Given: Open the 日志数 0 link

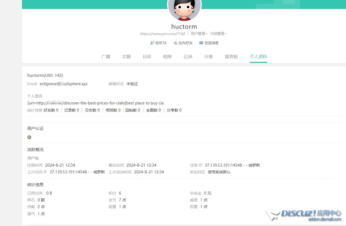Looking at the screenshot, I should [x=92, y=110].
